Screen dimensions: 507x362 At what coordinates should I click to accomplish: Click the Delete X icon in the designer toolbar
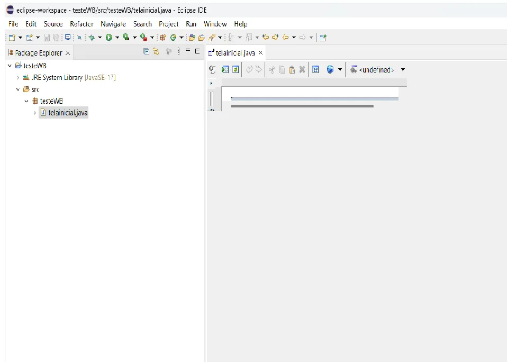[x=302, y=69]
